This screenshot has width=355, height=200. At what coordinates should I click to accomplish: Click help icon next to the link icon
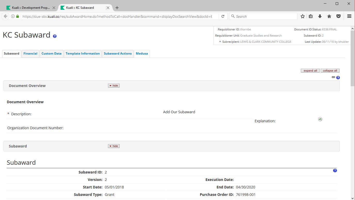[x=338, y=77]
